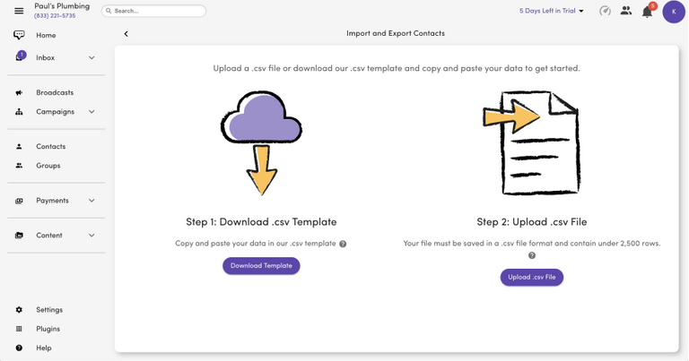The width and height of the screenshot is (689, 361).
Task: Click the document upload illustration
Action: (x=532, y=142)
